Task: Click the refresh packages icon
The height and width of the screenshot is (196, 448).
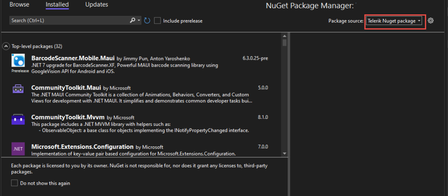Action: (147, 20)
